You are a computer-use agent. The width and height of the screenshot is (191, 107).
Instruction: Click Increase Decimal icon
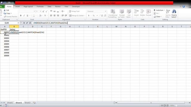(102, 15)
